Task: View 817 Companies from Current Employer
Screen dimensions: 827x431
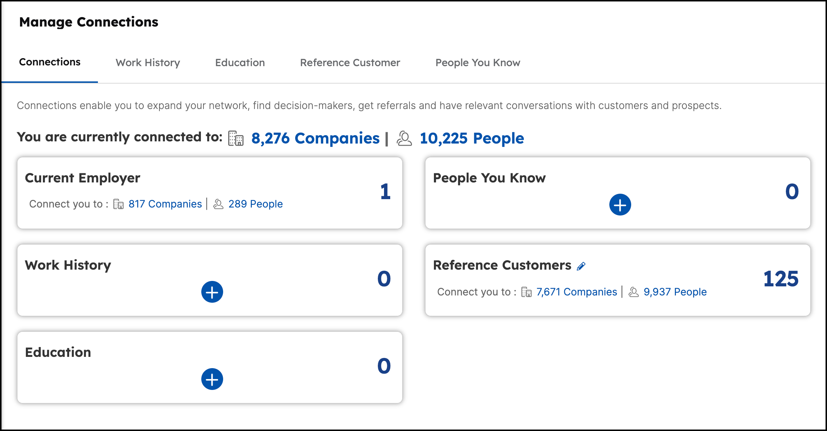Action: click(165, 204)
